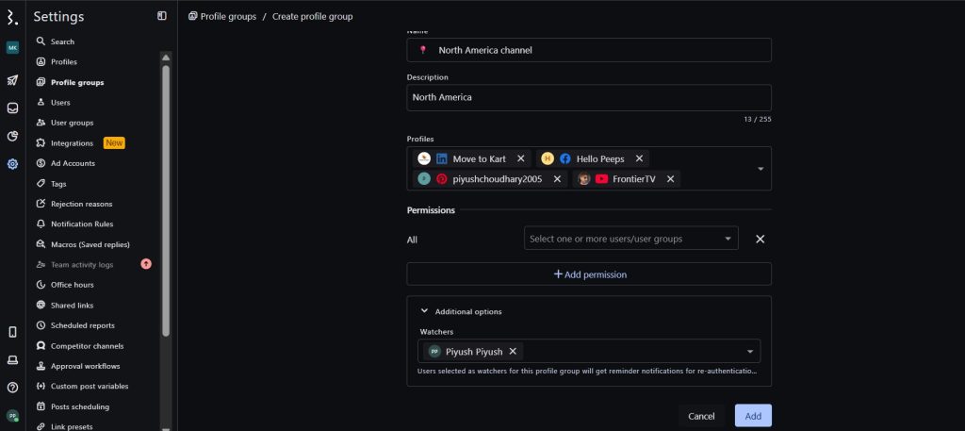The height and width of the screenshot is (431, 965).
Task: Click the Piyush Piyush watcher avatar
Action: click(434, 351)
